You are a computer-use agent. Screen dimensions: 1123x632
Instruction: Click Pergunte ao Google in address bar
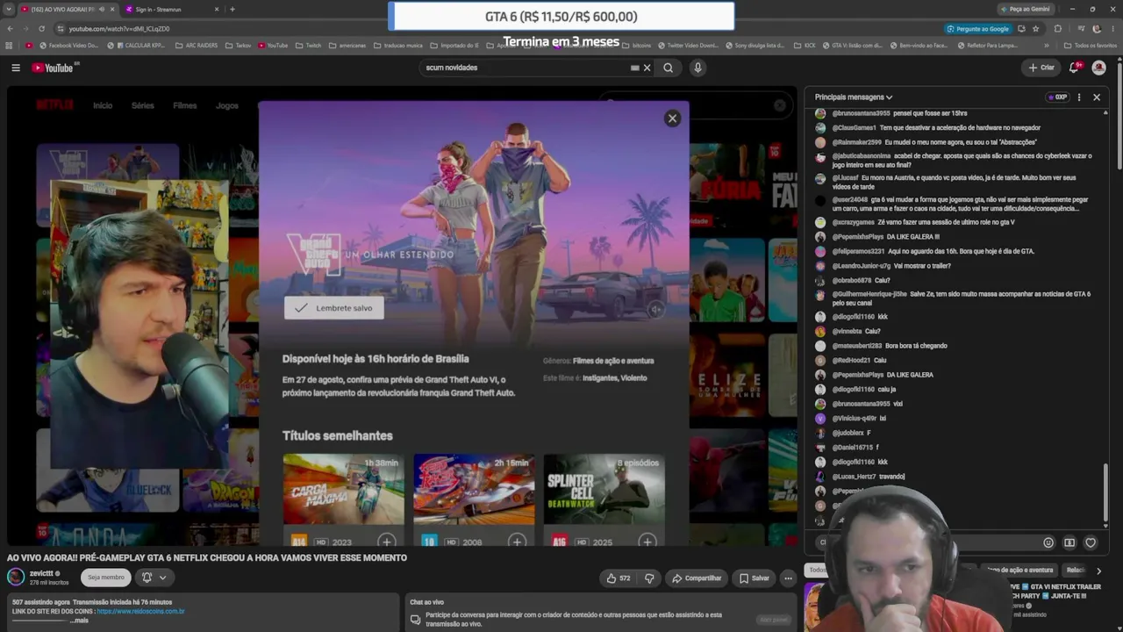coord(976,29)
